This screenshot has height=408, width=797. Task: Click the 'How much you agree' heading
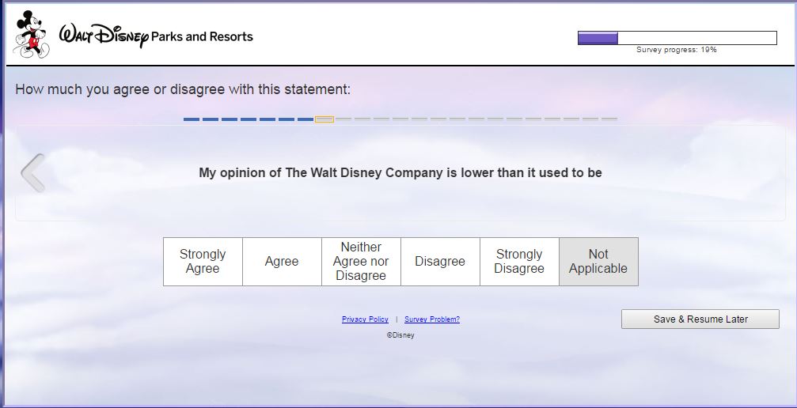point(183,89)
